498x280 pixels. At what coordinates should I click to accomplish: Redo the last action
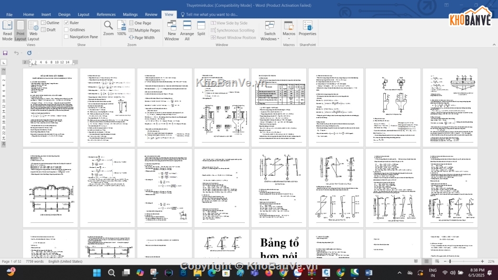[x=29, y=53]
